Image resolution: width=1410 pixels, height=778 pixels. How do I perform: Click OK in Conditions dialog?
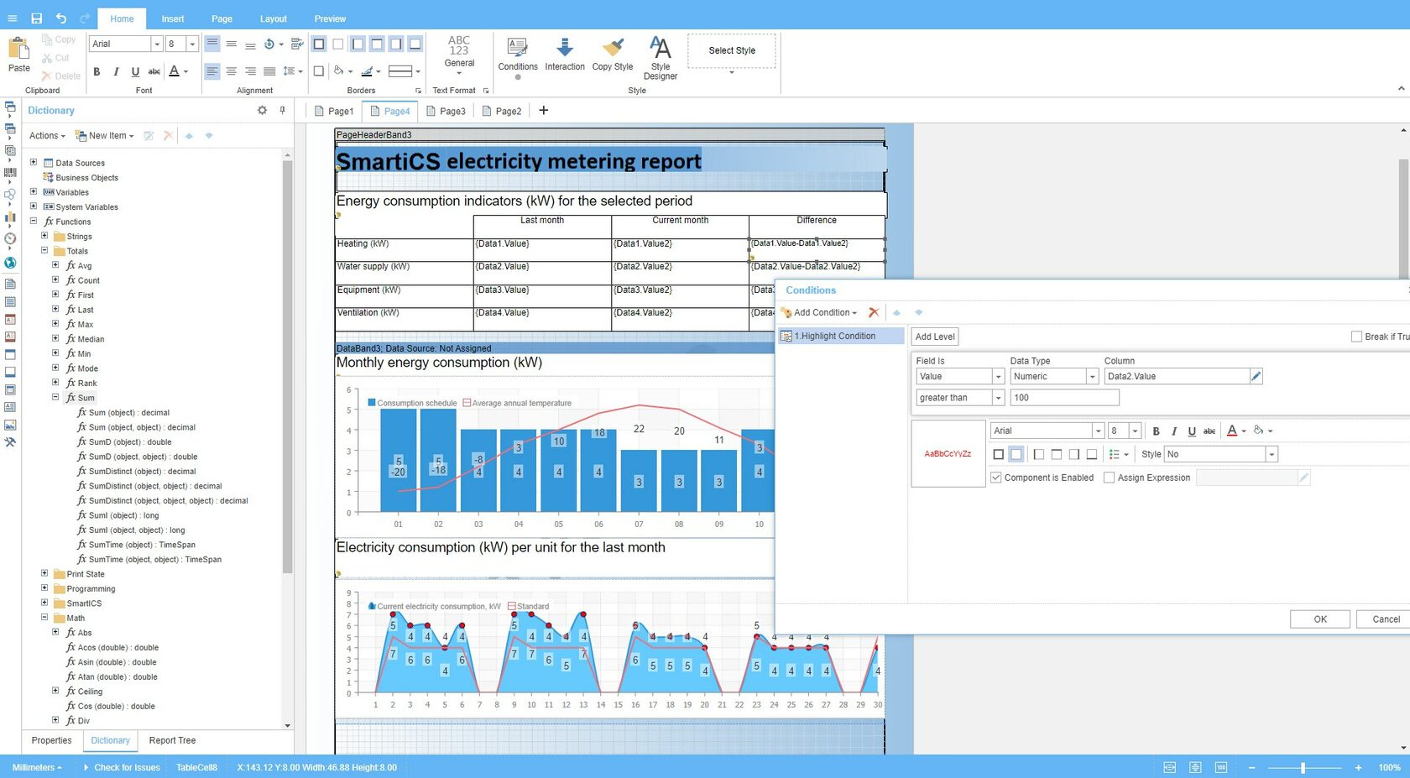click(x=1320, y=619)
